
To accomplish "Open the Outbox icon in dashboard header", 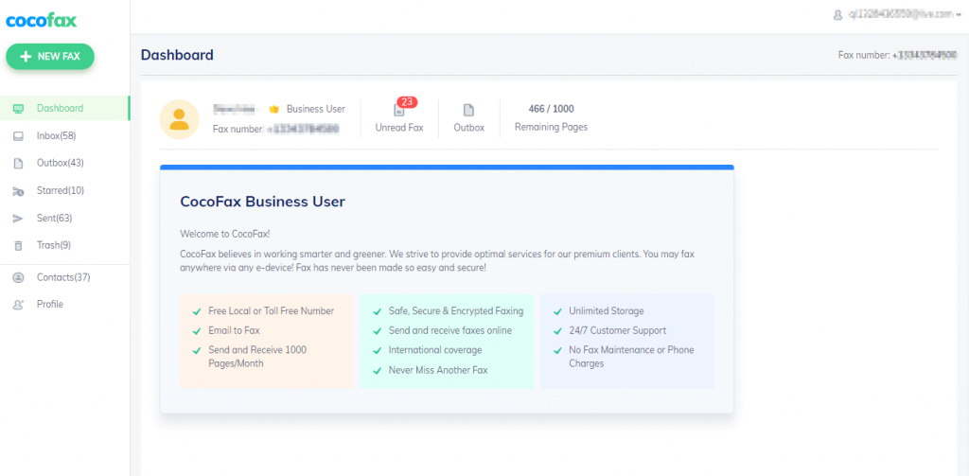I will tap(469, 110).
